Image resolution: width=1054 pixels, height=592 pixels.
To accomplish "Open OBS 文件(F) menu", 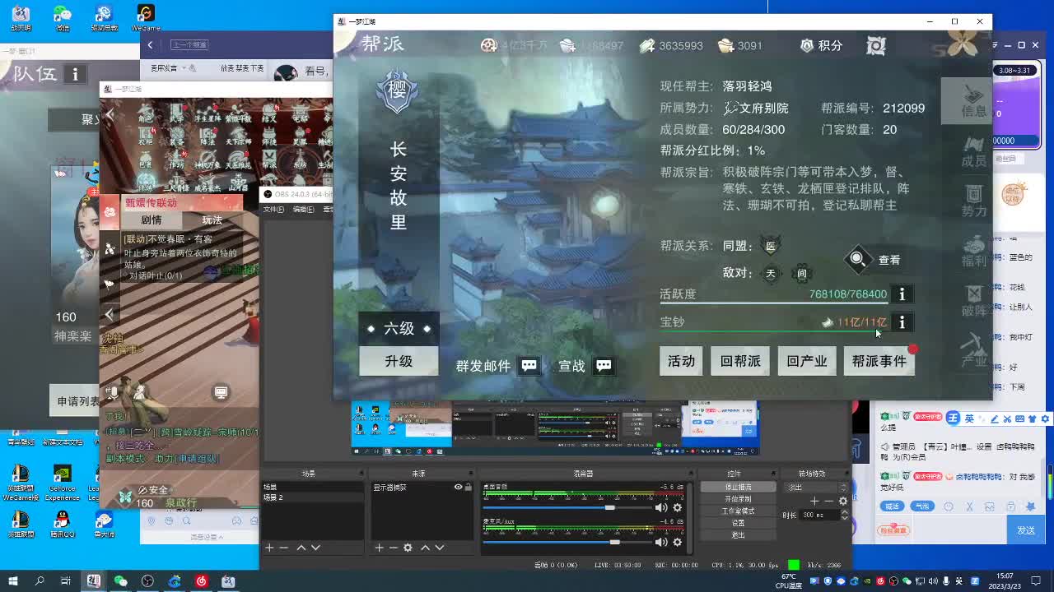I will 273,210.
